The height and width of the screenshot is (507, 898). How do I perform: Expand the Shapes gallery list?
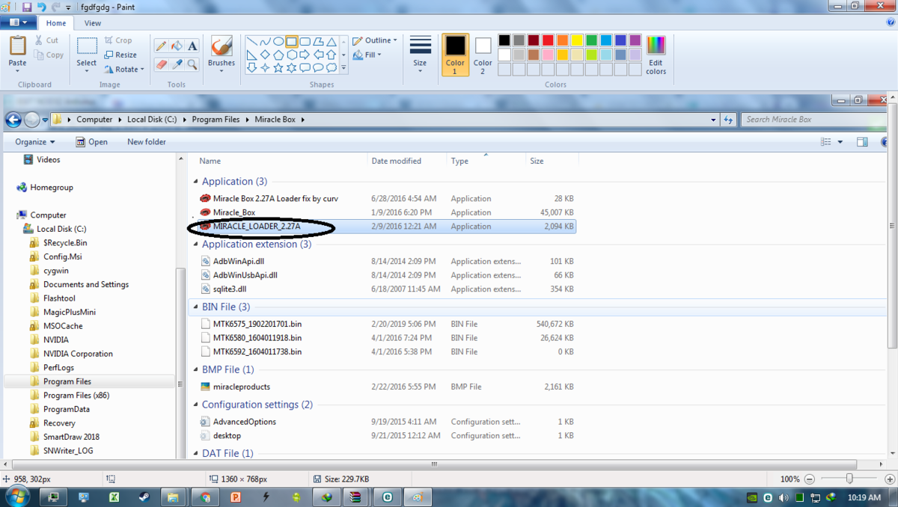[344, 67]
